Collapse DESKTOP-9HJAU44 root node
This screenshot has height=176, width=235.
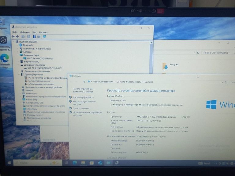pyautogui.click(x=14, y=42)
